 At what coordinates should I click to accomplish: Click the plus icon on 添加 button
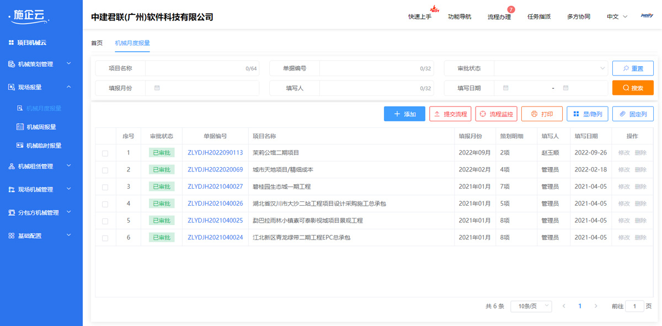coord(397,114)
